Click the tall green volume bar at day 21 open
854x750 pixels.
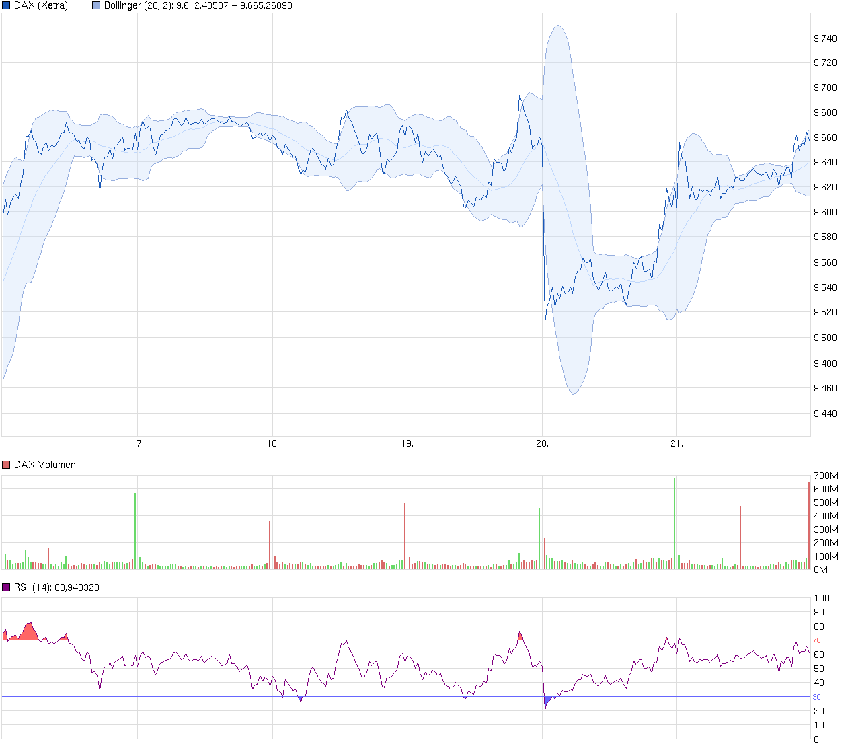coord(674,523)
